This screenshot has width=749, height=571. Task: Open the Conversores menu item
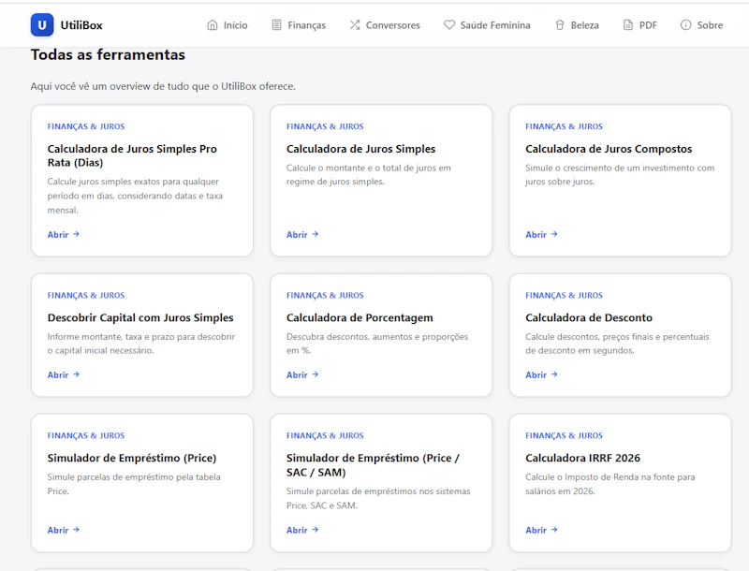click(385, 25)
